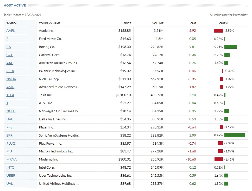
Task: Click the -10.60 change value
Action: [191, 159]
